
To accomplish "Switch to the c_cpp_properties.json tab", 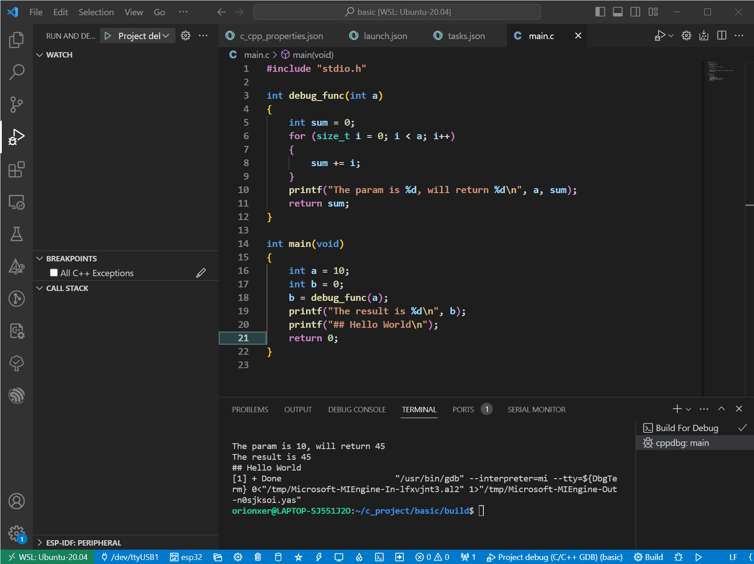I will click(281, 36).
